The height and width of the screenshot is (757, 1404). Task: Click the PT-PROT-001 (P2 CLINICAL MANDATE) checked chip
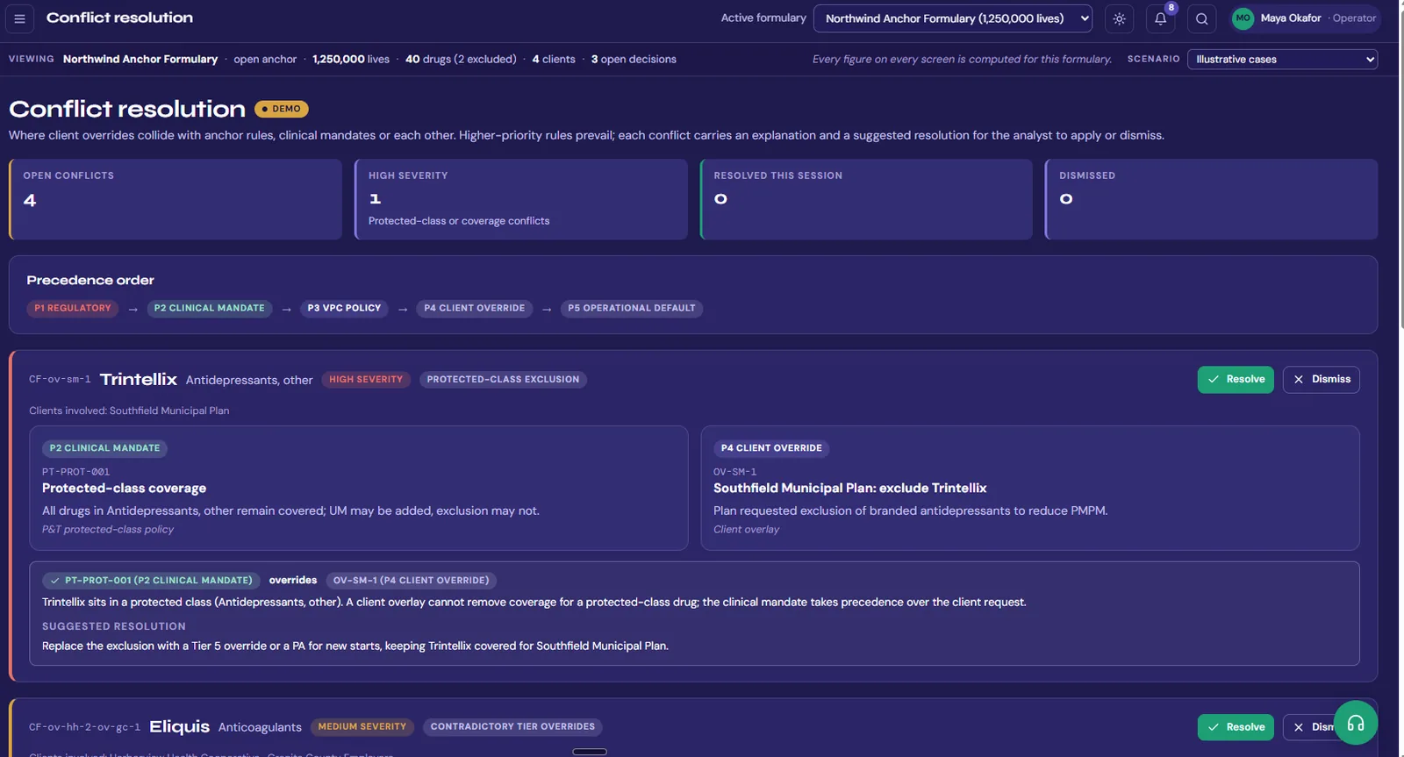click(x=151, y=581)
